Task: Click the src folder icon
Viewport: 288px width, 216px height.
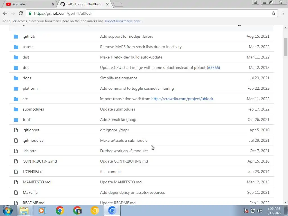Action: pos(16,99)
